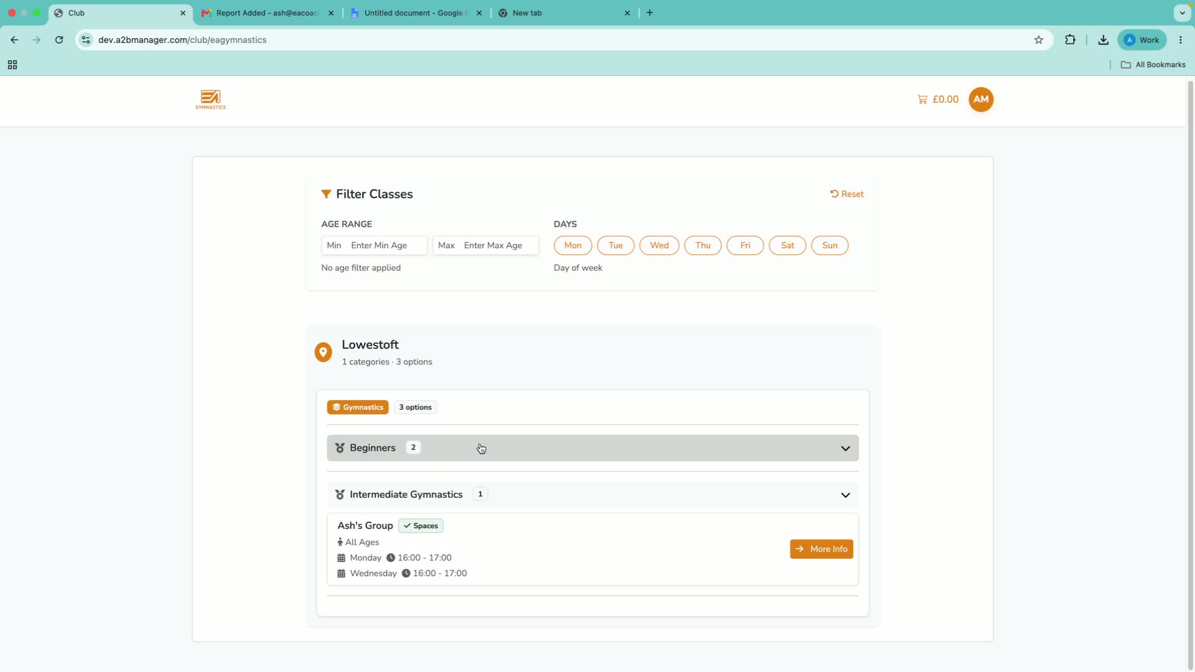Click More Info for Ash's Group
Screen dimensions: 1195x672
[x=822, y=549]
